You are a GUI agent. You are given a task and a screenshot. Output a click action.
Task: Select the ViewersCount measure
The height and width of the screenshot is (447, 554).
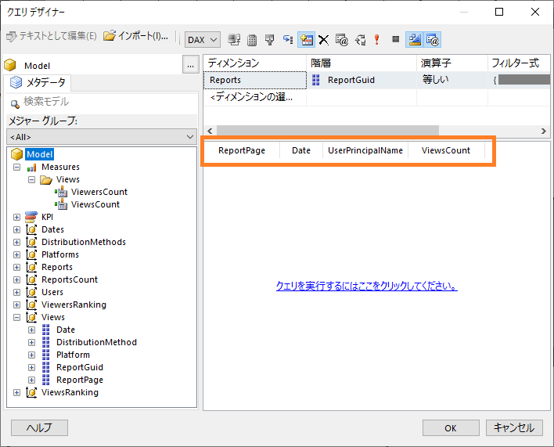[x=99, y=192]
